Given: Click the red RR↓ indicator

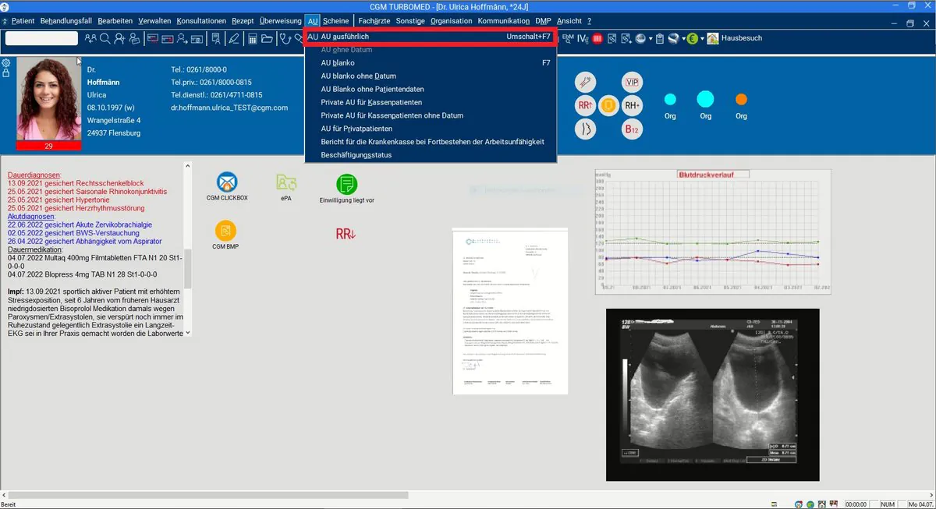Looking at the screenshot, I should tap(346, 234).
